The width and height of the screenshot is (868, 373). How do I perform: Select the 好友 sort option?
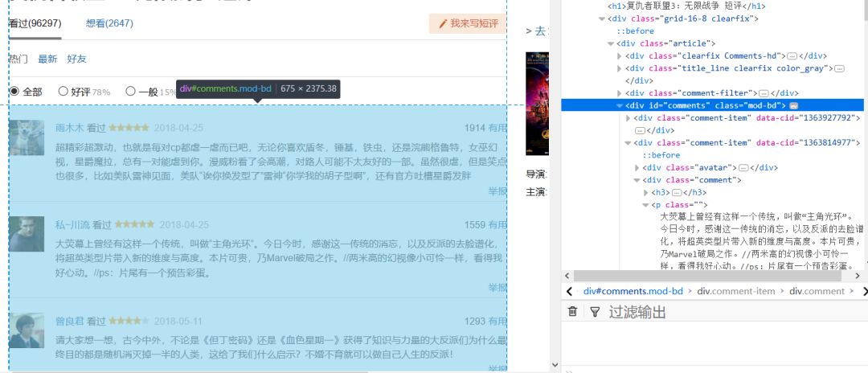tap(77, 59)
